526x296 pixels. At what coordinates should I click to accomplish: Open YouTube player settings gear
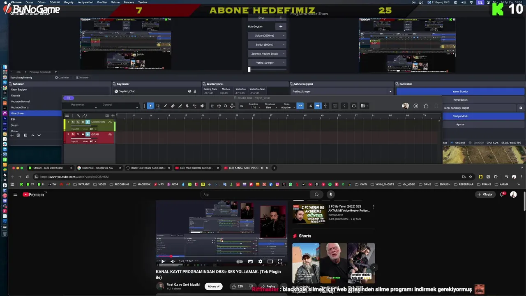(260, 261)
